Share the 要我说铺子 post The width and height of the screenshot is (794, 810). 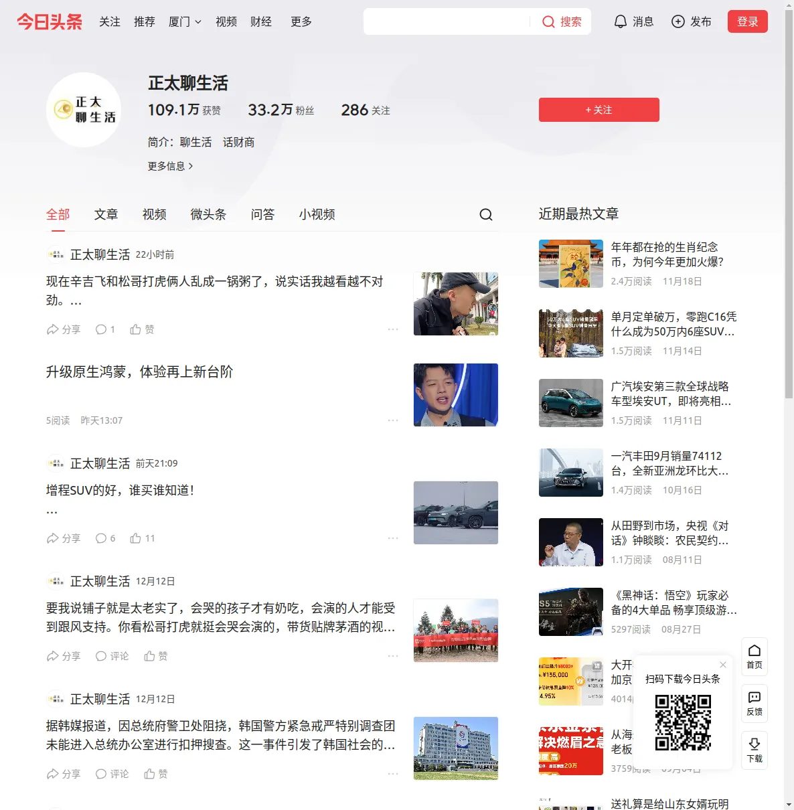[64, 656]
